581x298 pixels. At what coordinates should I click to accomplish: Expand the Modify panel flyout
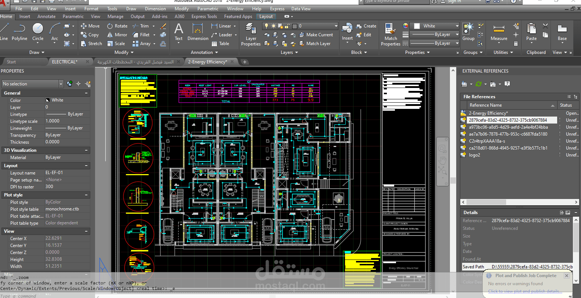click(124, 52)
